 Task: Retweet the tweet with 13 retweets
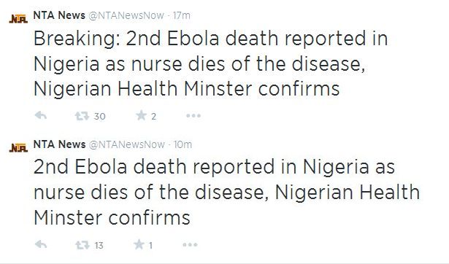click(82, 245)
